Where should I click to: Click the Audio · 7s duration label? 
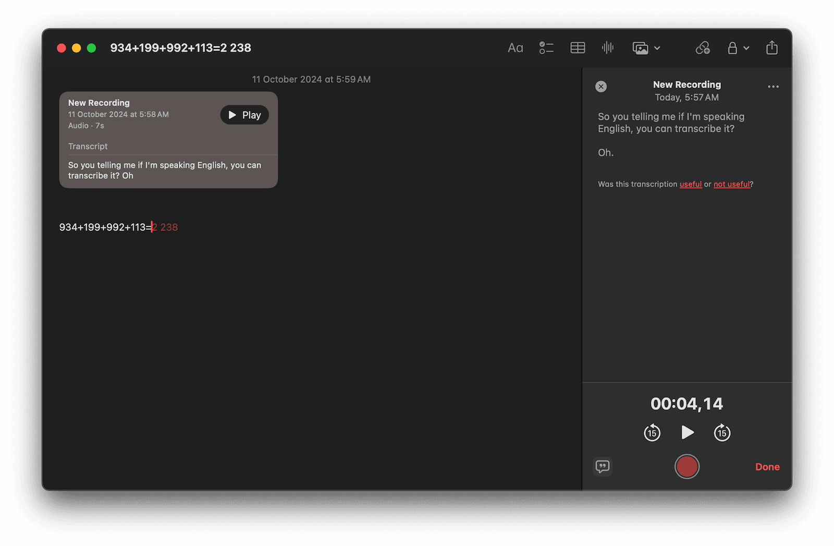[x=86, y=126]
